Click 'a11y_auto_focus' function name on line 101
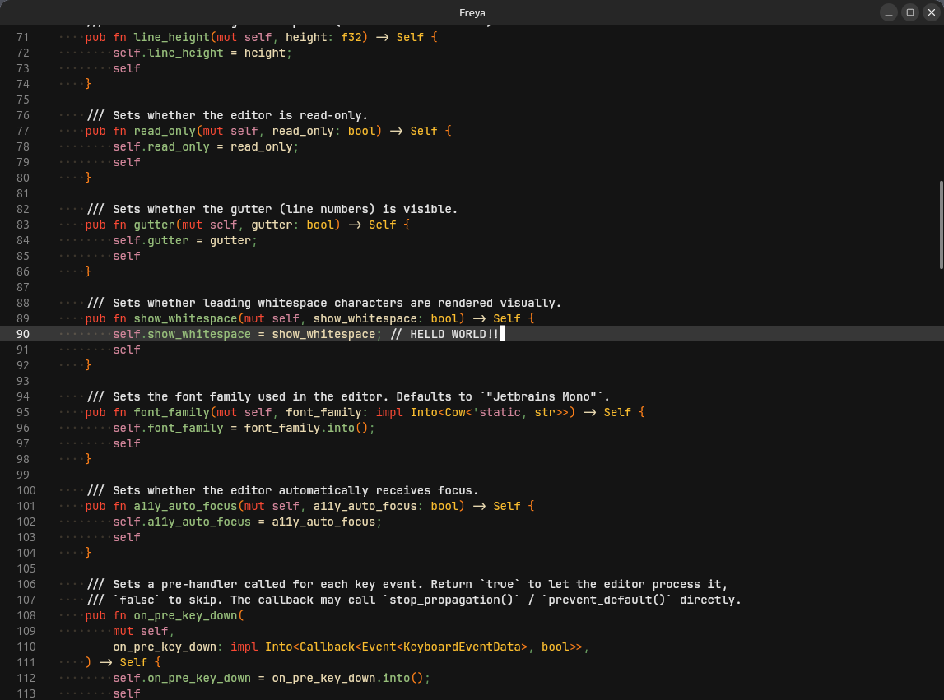Image resolution: width=944 pixels, height=700 pixels. pyautogui.click(x=185, y=506)
